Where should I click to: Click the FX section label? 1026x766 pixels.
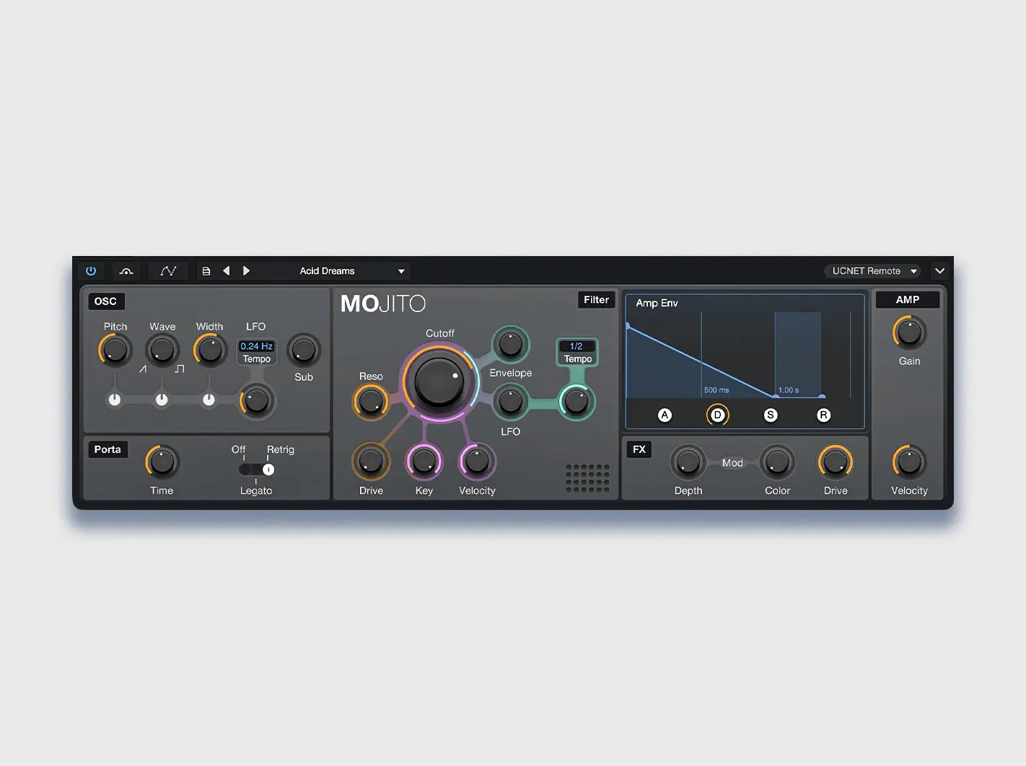coord(639,449)
